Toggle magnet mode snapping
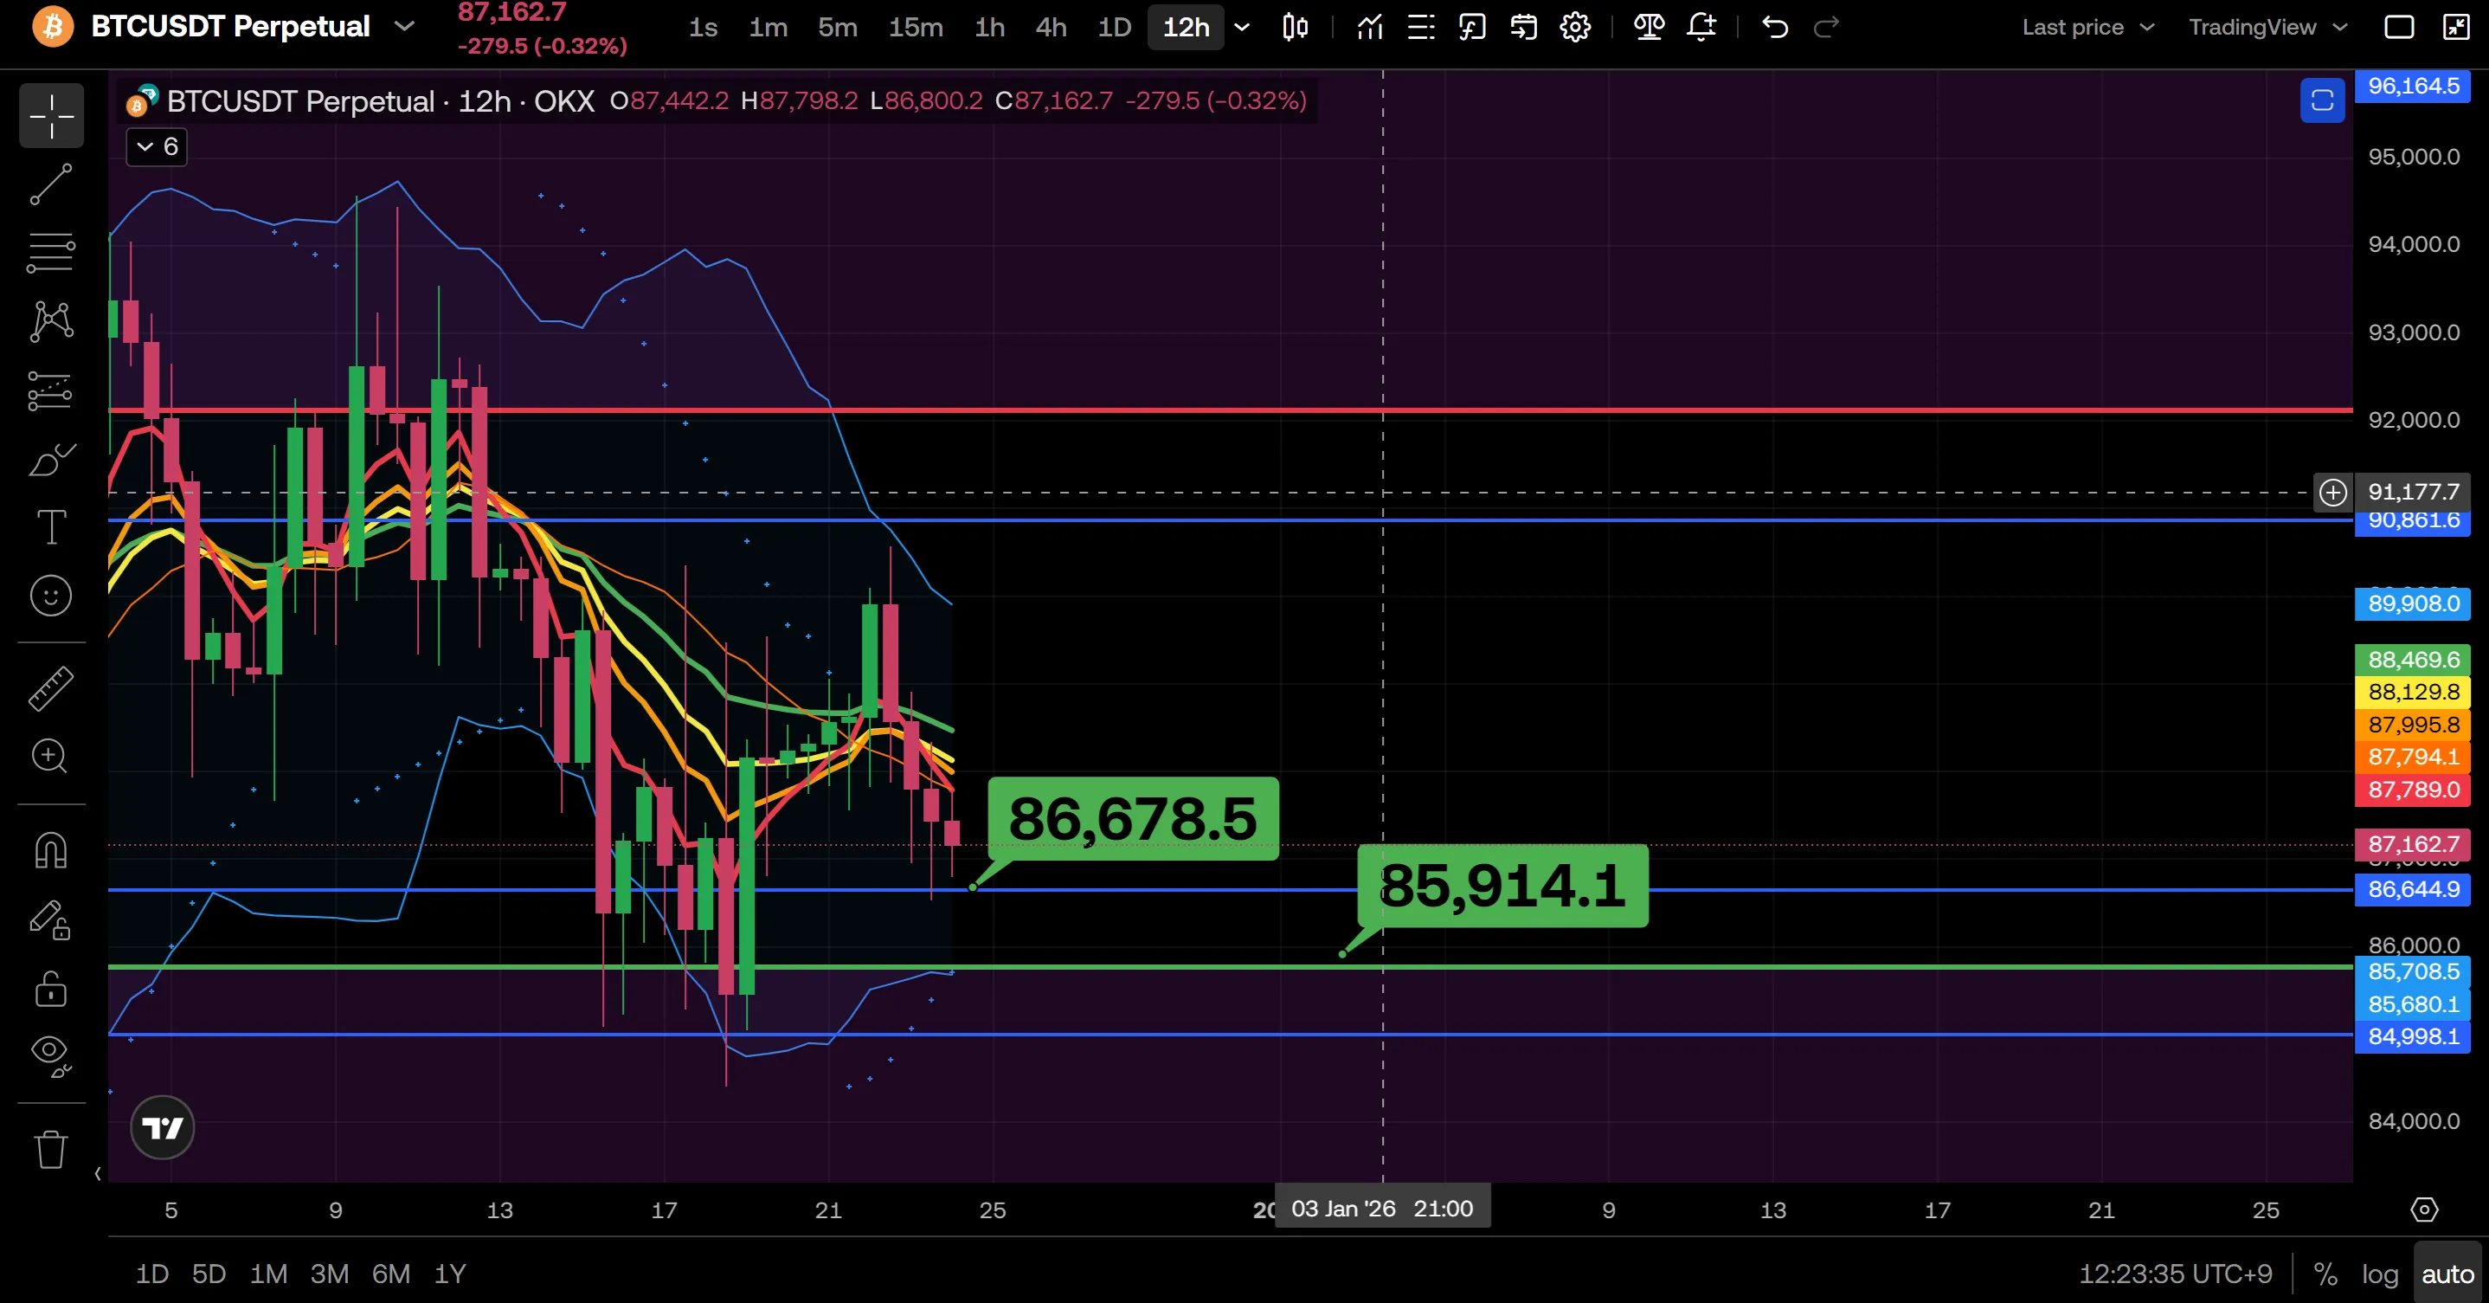2489x1303 pixels. coord(50,850)
